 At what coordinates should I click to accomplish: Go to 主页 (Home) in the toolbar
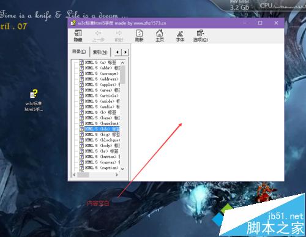(160, 36)
